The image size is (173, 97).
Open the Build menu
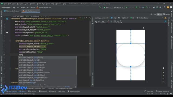click(39, 4)
